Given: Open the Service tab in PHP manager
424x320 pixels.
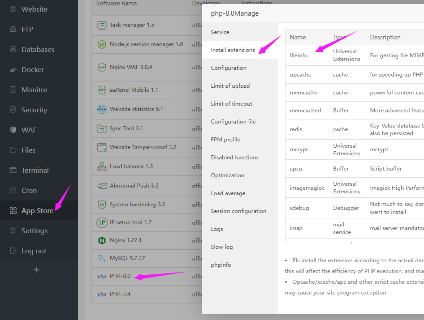Looking at the screenshot, I should 240,32.
